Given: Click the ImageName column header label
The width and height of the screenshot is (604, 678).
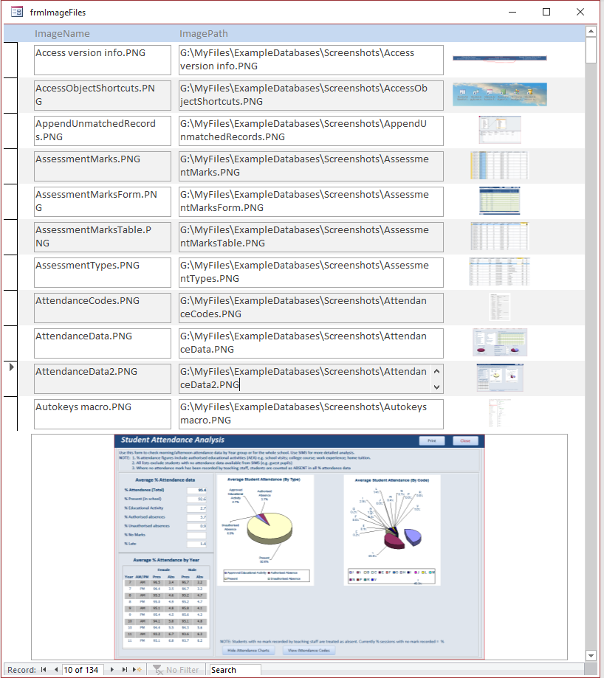Looking at the screenshot, I should pos(62,33).
